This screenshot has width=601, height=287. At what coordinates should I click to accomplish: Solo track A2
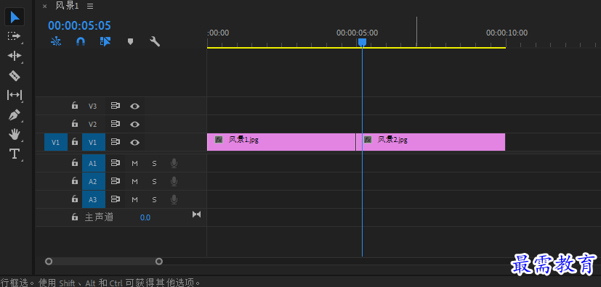[x=155, y=181]
